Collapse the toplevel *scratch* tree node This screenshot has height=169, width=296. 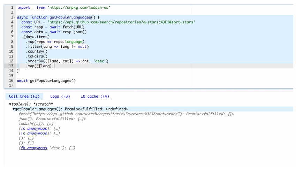[10, 104]
